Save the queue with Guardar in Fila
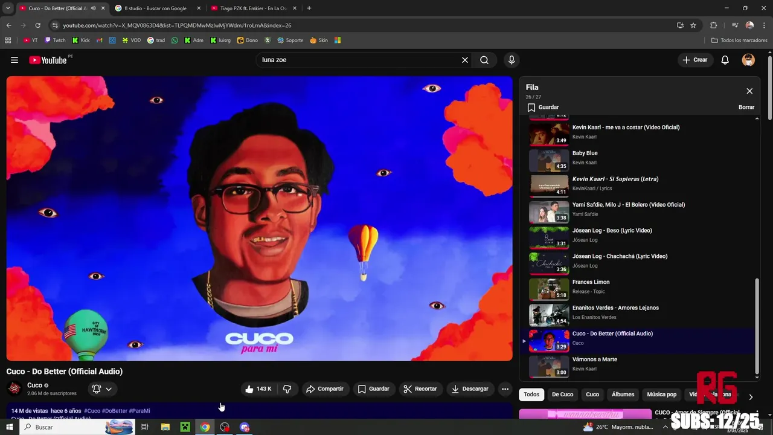 543,107
